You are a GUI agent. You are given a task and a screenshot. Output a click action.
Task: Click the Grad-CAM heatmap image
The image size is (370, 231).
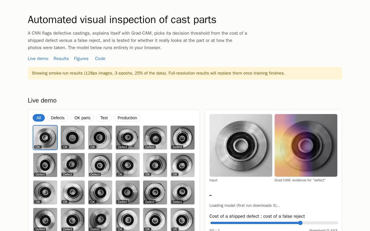[x=306, y=145]
